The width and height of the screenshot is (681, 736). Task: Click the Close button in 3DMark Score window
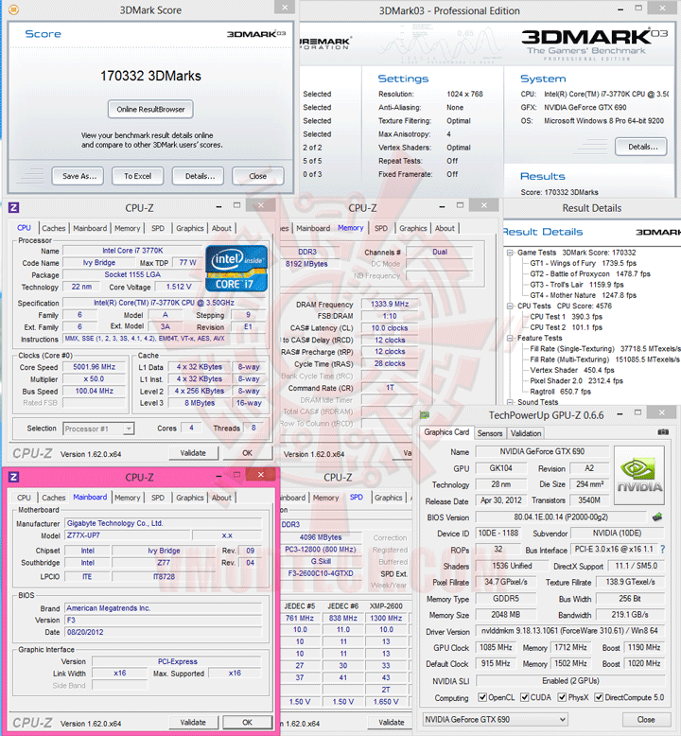click(x=258, y=176)
